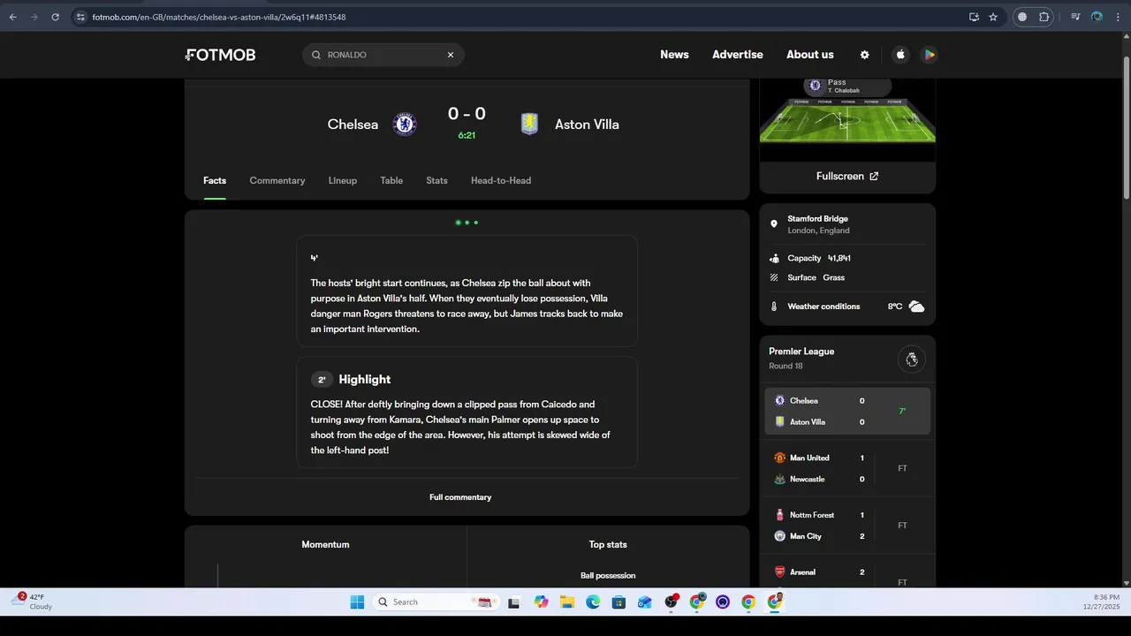Screen dimensions: 1131x636
Task: Open Full commentary
Action: [460, 497]
